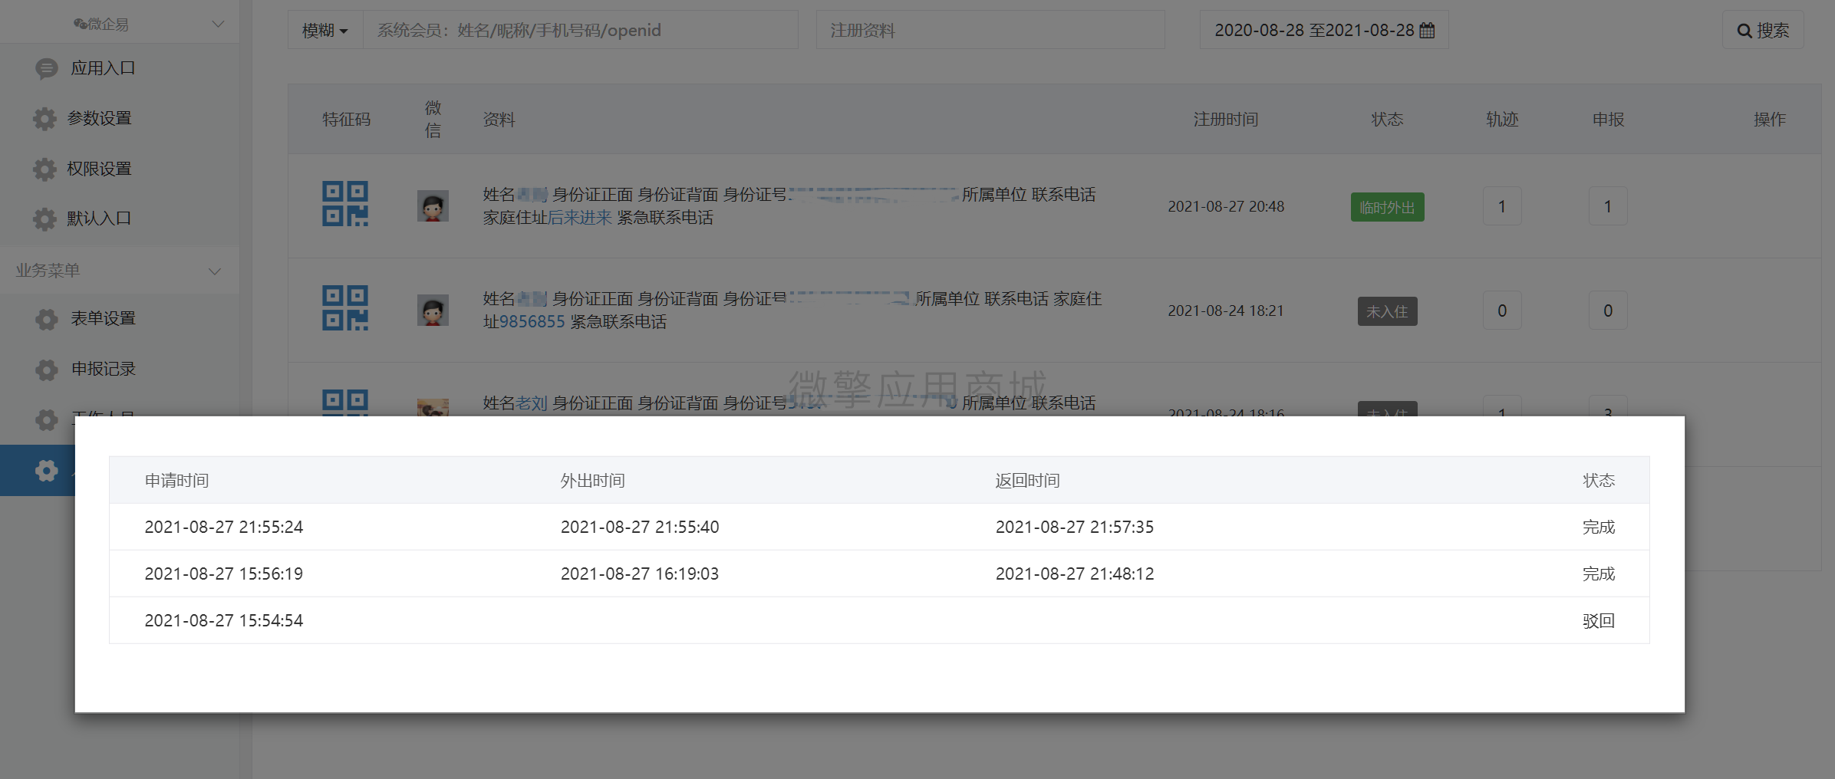The image size is (1835, 779).
Task: Click the 9856855 address value
Action: 532,322
